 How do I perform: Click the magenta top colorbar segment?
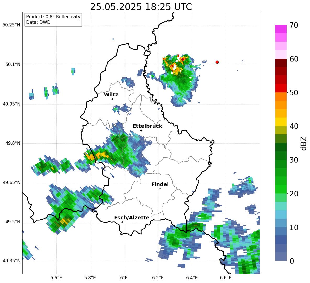click(x=281, y=29)
